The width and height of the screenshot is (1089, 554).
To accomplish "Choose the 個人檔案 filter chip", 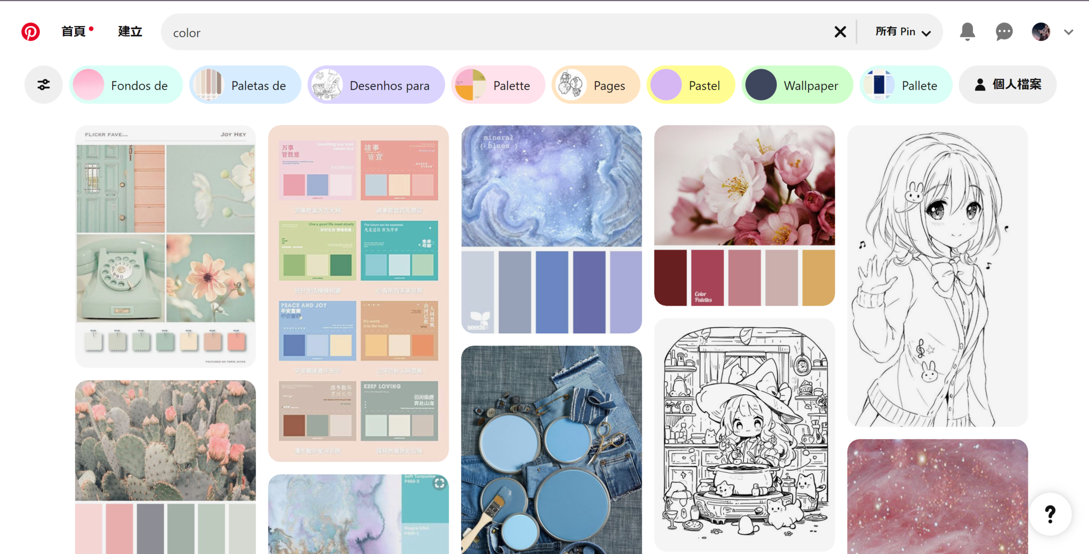I will [x=1008, y=85].
